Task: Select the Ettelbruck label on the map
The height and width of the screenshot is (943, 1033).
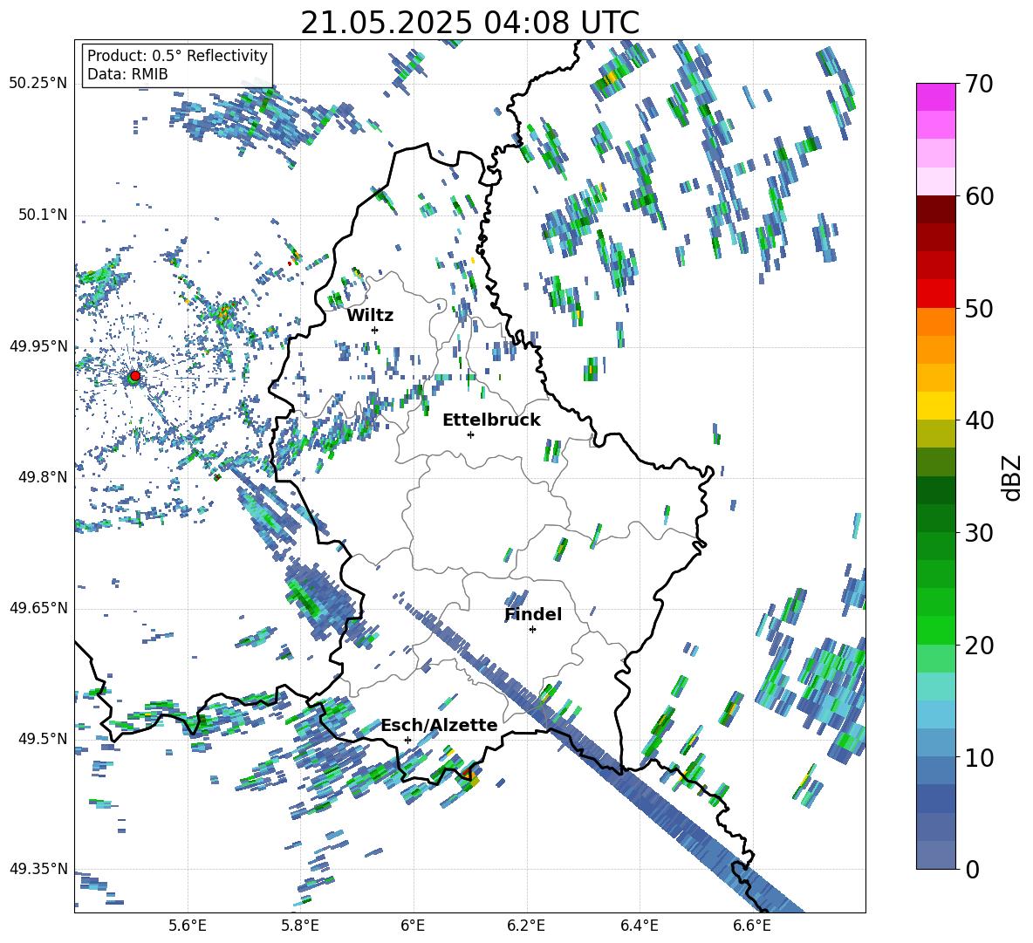Action: (x=491, y=420)
